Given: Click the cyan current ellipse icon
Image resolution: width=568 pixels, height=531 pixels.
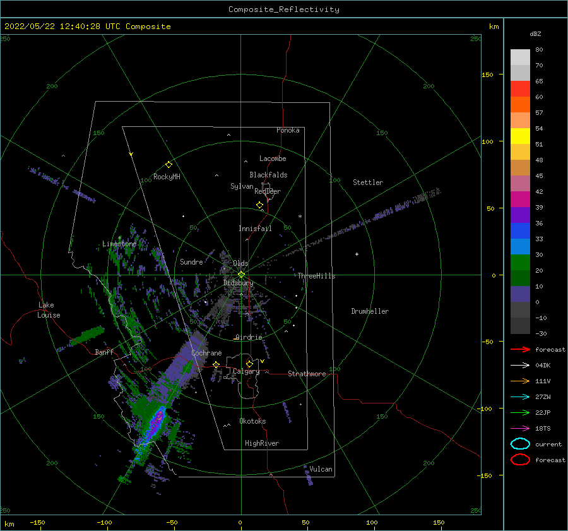Looking at the screenshot, I should point(520,444).
